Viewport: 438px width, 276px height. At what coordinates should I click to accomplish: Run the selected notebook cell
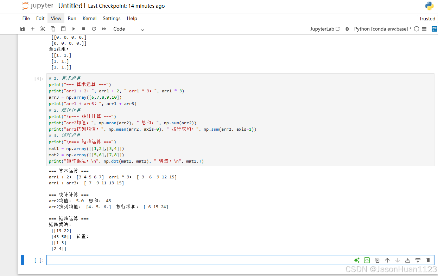73,29
